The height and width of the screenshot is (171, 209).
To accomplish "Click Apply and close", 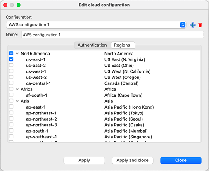I will coord(133,160).
